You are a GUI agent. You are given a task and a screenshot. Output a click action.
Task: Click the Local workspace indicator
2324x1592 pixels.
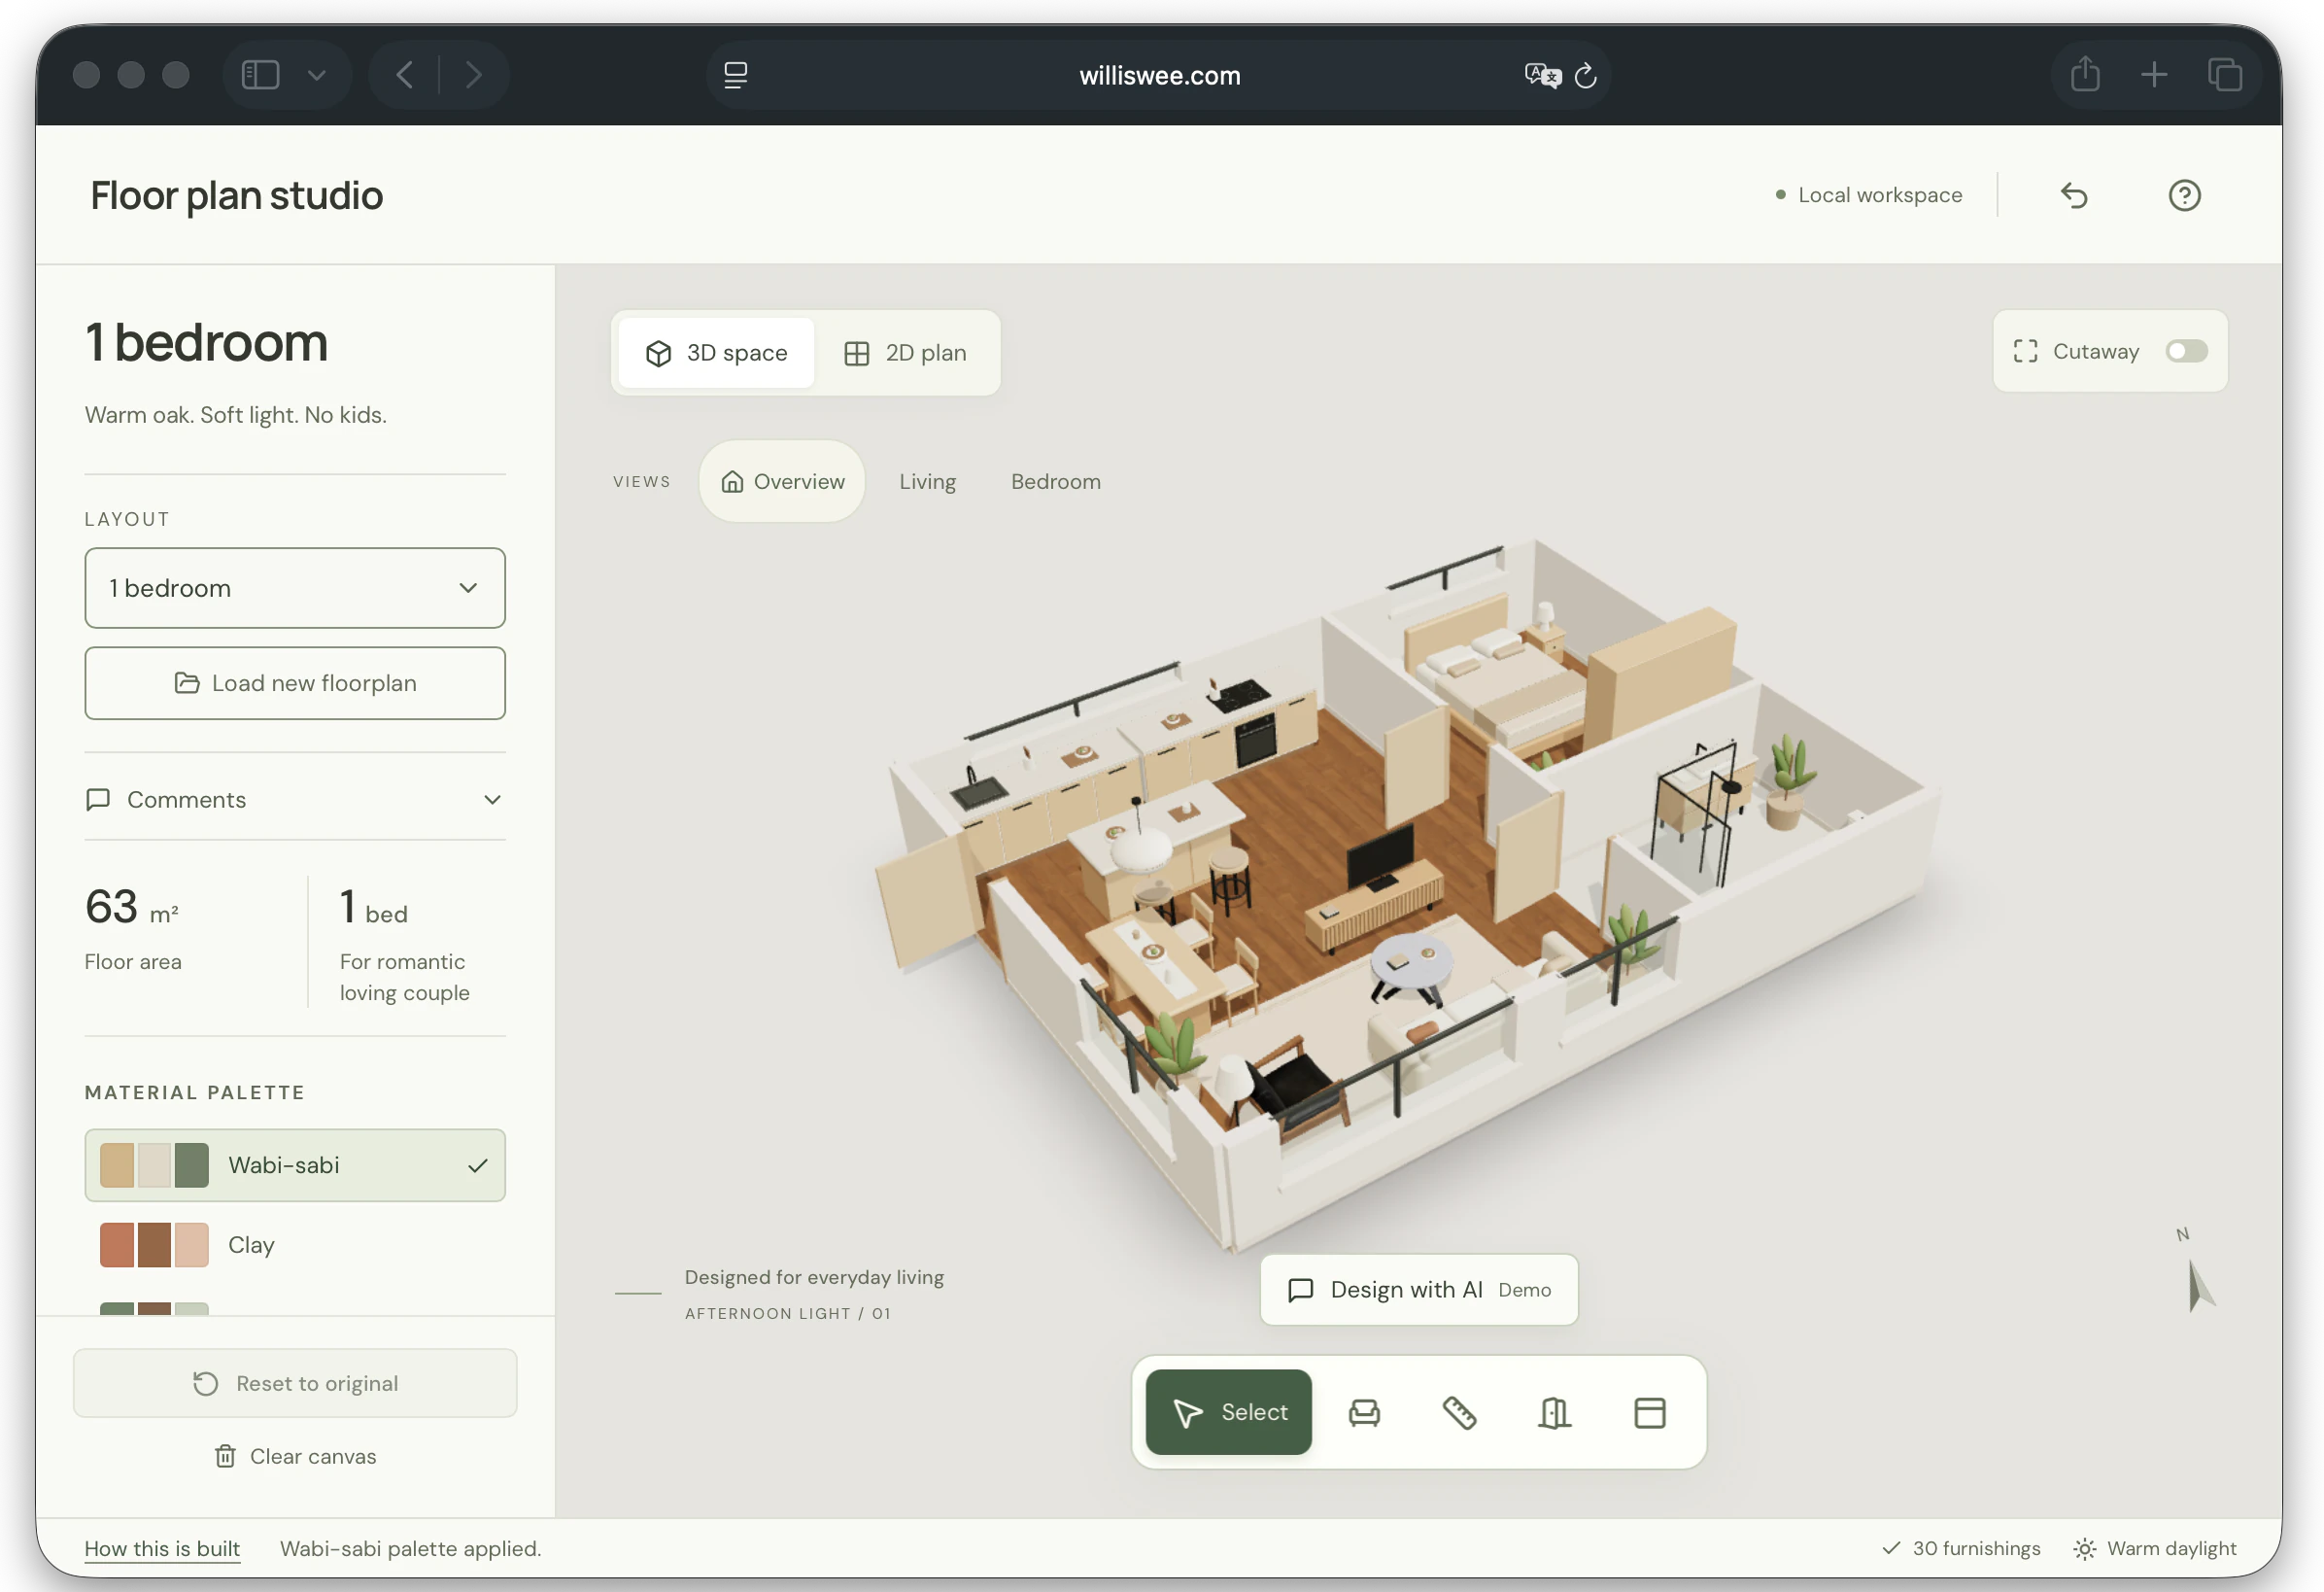click(x=1868, y=195)
